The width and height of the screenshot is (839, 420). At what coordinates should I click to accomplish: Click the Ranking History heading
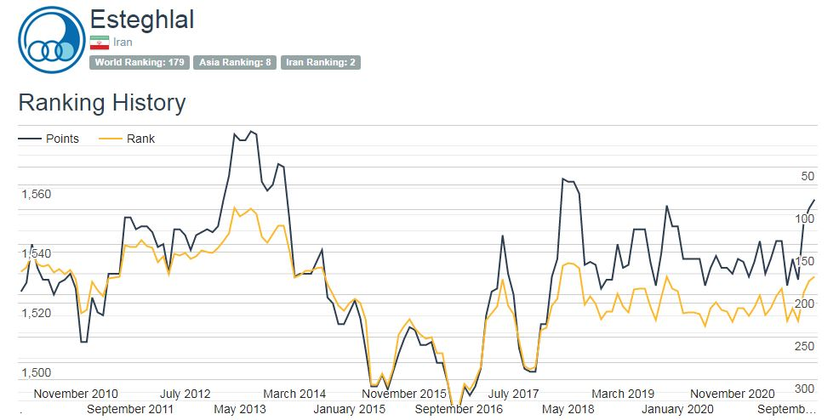[102, 103]
